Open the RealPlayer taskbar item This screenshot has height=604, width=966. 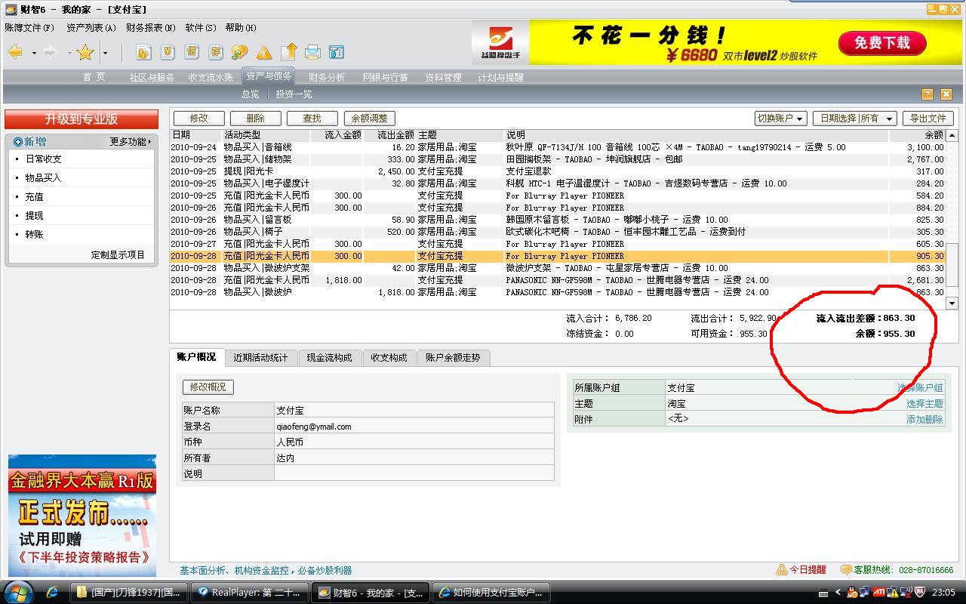pos(250,593)
